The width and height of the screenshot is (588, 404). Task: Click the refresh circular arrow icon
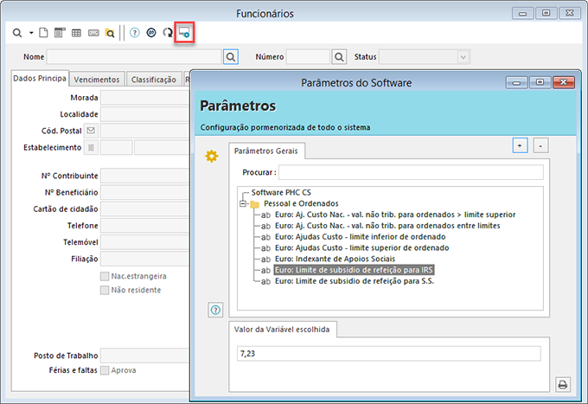167,33
